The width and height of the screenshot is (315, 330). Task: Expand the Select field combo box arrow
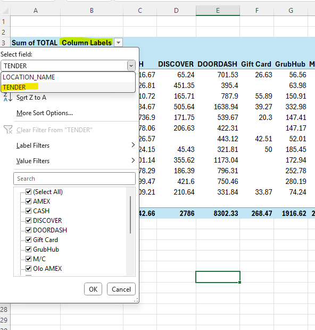coord(131,66)
